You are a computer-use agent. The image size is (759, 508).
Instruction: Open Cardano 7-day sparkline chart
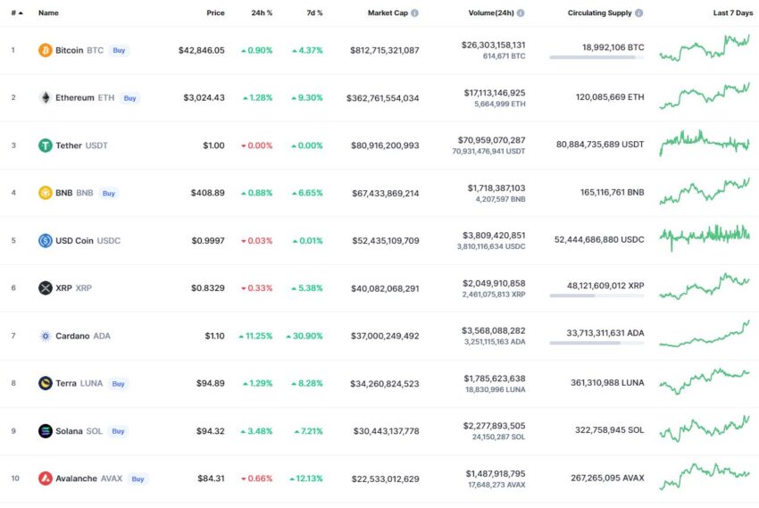point(705,334)
